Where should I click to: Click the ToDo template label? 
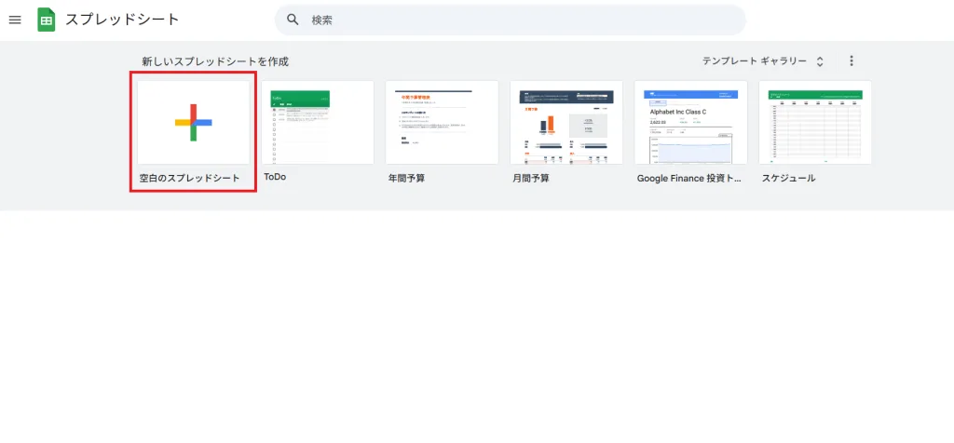tap(275, 177)
